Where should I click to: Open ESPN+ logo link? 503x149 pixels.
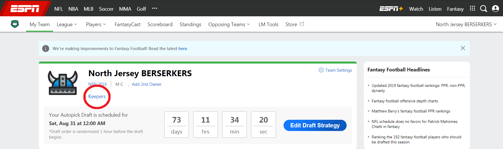(391, 9)
